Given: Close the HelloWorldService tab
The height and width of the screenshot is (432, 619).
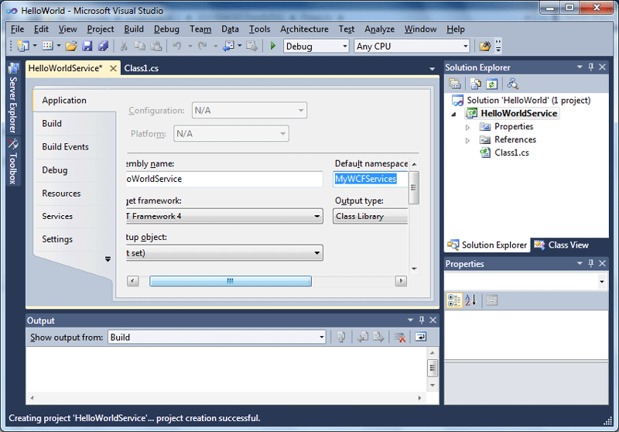Looking at the screenshot, I should [x=113, y=68].
